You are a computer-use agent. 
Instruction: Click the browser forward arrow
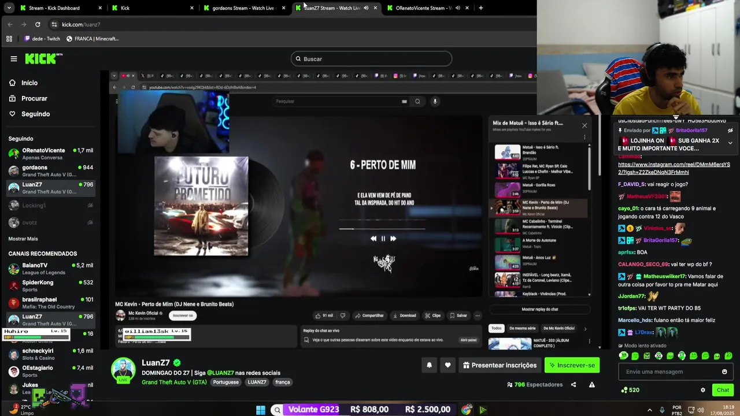pyautogui.click(x=24, y=24)
